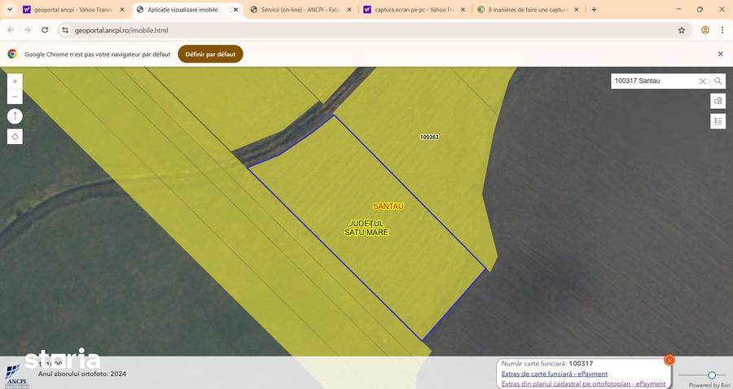Close the Servicii (on-line) ANCPI tab
733x389 pixels.
[x=349, y=9]
